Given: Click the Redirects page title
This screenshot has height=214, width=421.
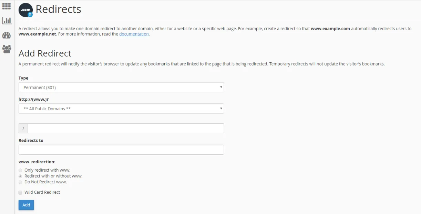Looking at the screenshot, I should point(59,9).
